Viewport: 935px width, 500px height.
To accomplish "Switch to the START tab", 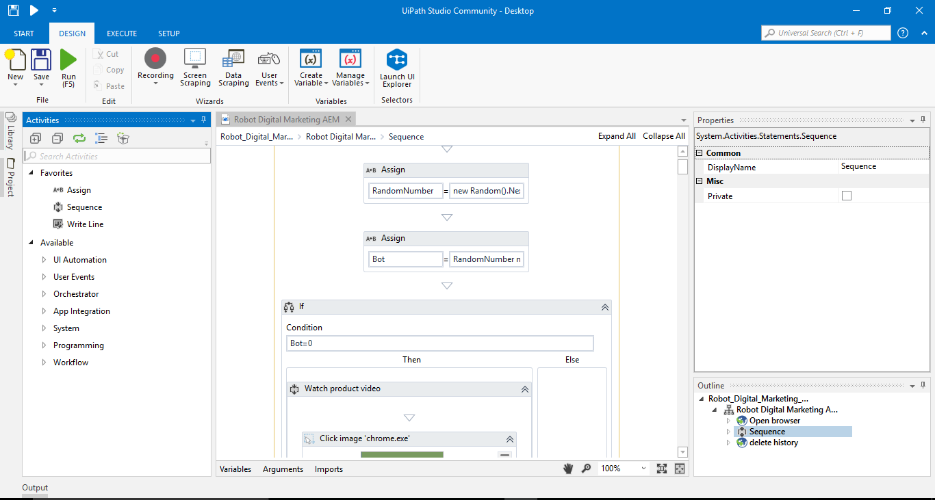I will [x=24, y=34].
